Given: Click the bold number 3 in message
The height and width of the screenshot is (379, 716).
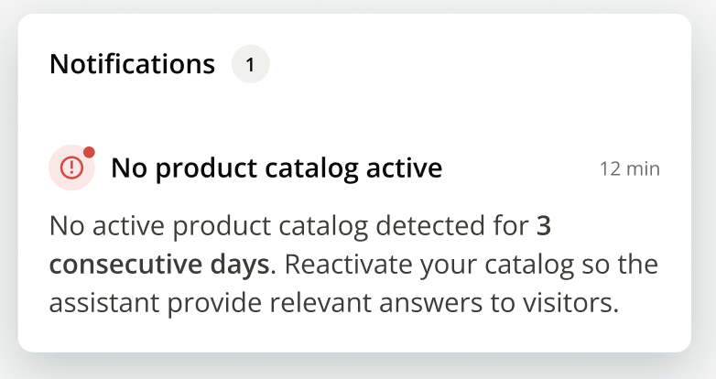Looking at the screenshot, I should [x=544, y=225].
